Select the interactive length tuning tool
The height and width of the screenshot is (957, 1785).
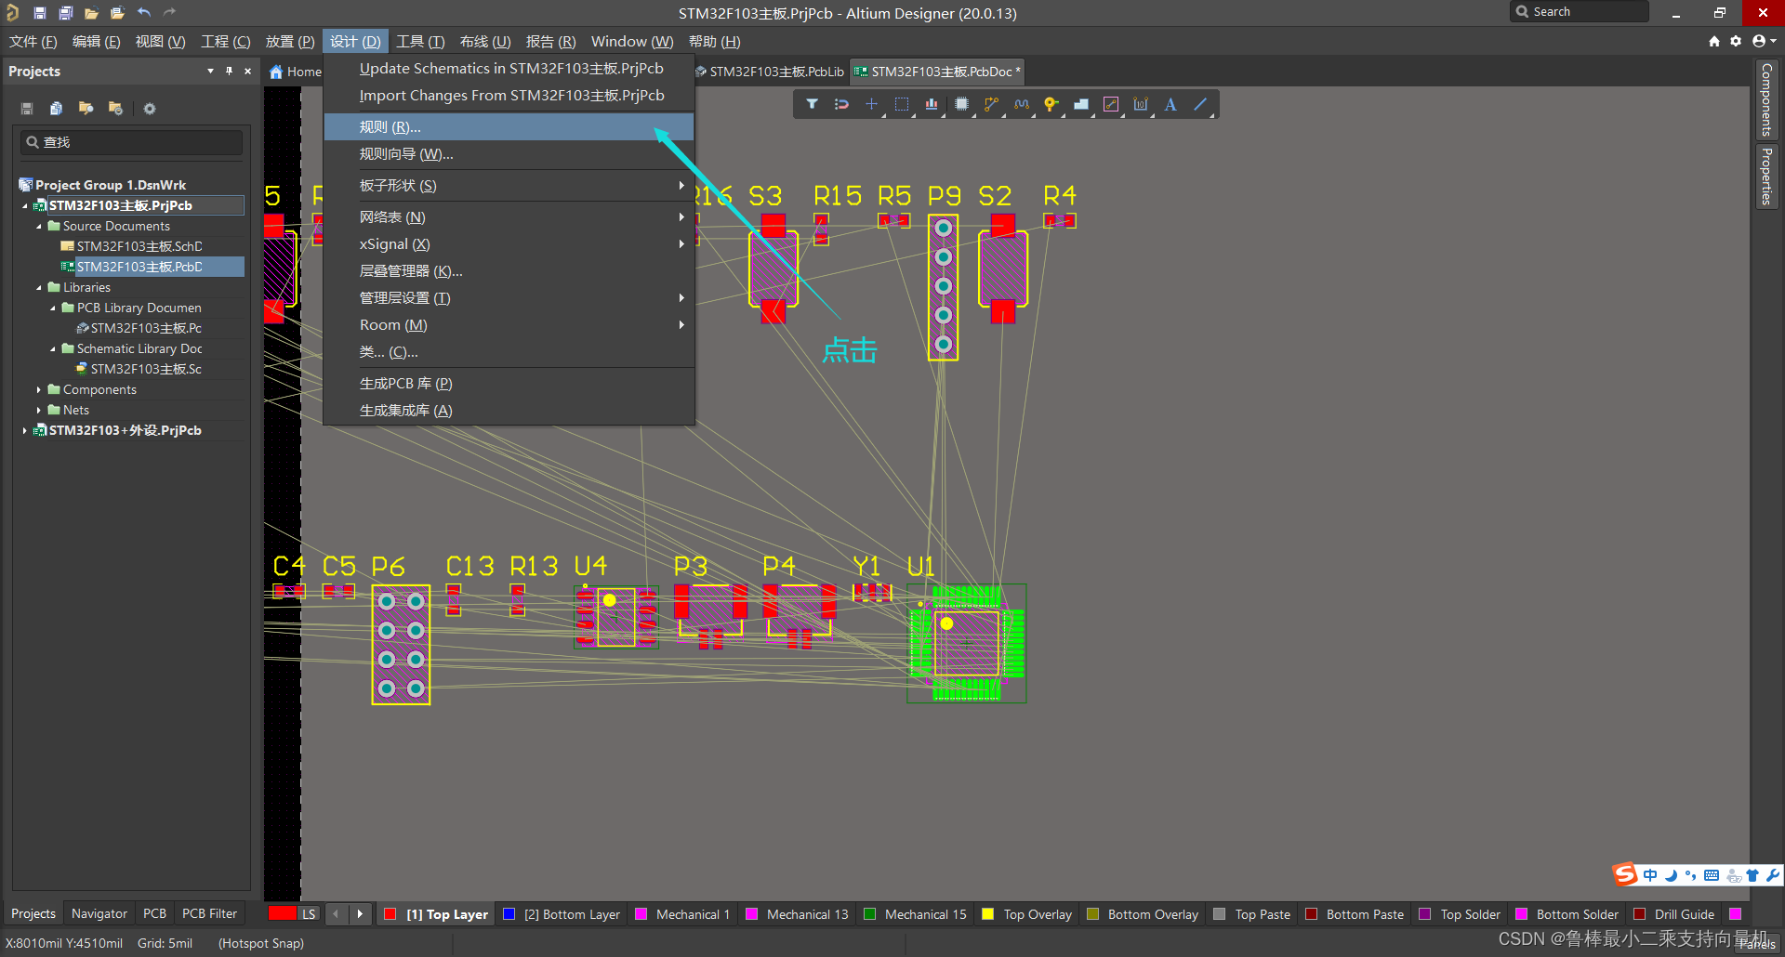(1022, 104)
